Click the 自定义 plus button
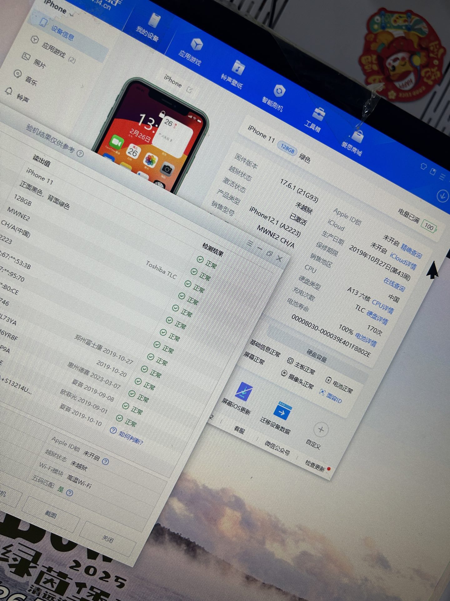Viewport: 450px width, 601px height. 321,429
